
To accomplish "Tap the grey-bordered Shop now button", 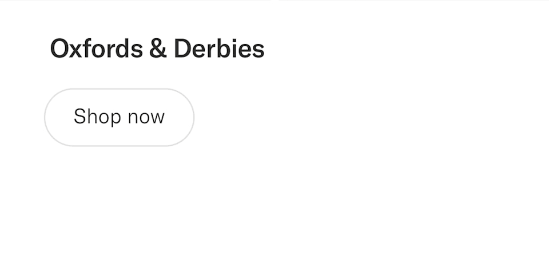I will 119,117.
